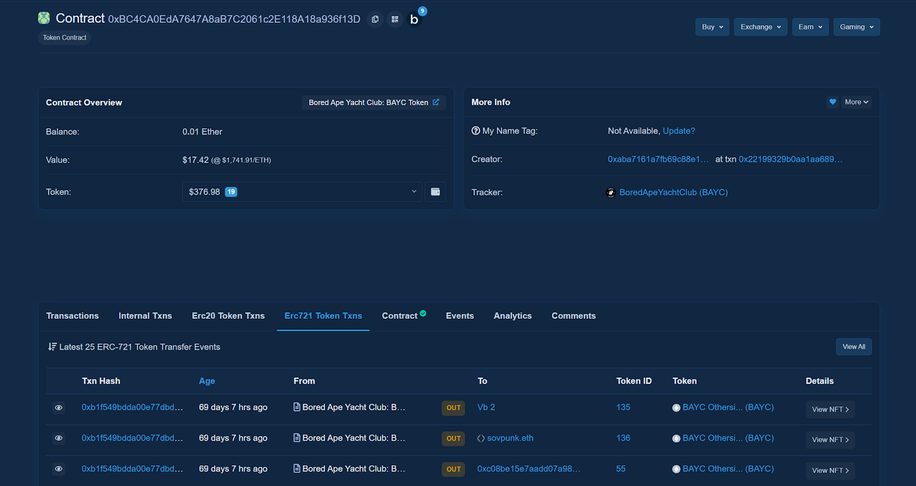
Task: Click View NFT for Token ID 136
Action: tap(830, 440)
